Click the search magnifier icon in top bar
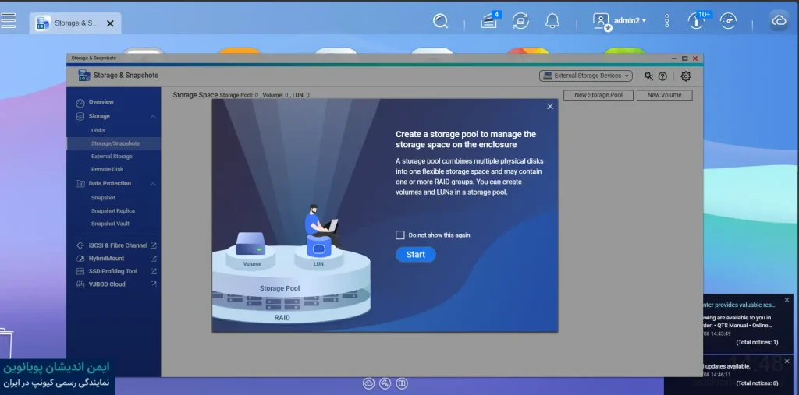The image size is (799, 395). [440, 21]
